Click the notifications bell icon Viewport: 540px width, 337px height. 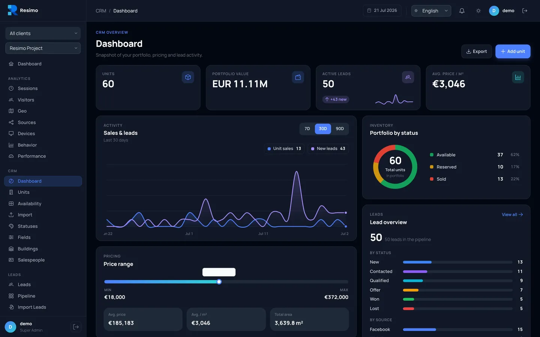[x=462, y=11]
